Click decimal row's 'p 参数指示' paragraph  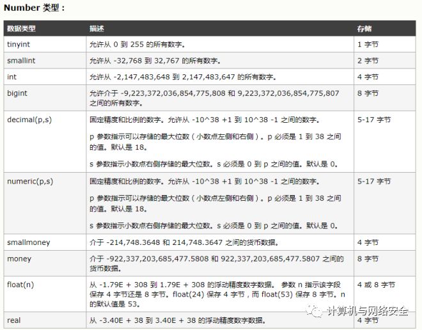(x=215, y=141)
